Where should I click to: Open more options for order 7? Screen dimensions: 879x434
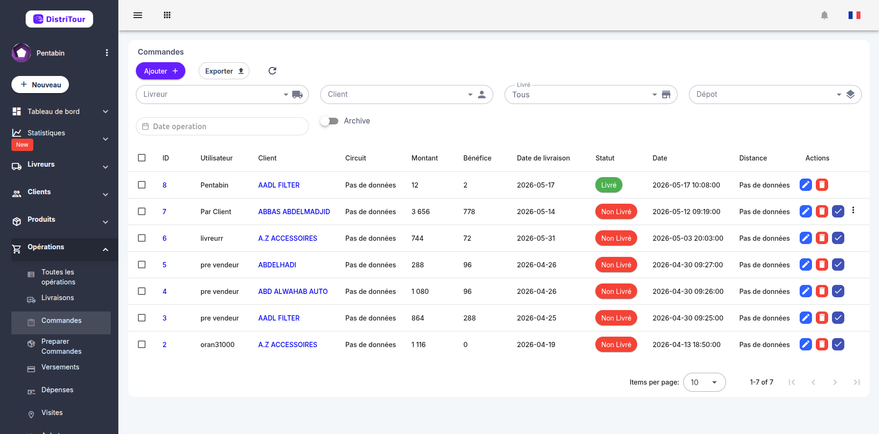coord(853,210)
